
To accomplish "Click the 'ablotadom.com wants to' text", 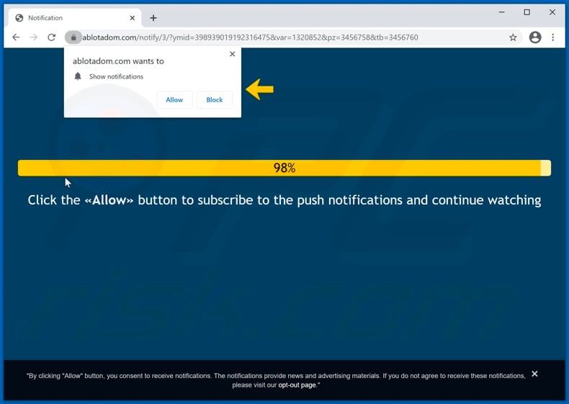I will [118, 61].
